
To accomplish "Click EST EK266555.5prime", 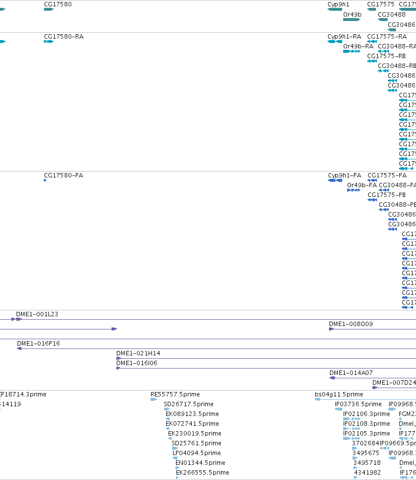I will 202,473.
